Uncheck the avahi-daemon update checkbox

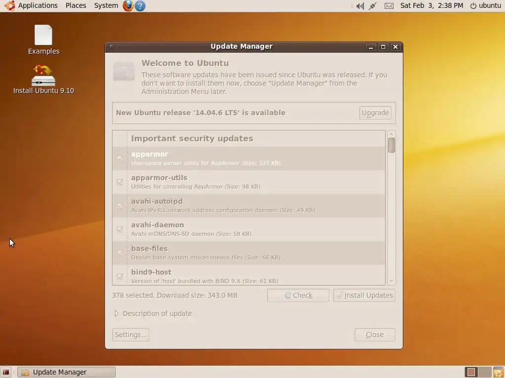tap(120, 229)
